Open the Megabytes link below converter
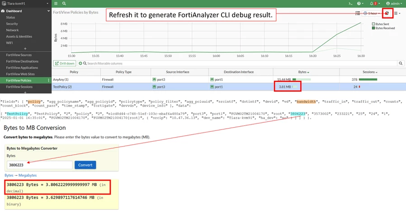The width and height of the screenshot is (406, 212). [x=28, y=175]
